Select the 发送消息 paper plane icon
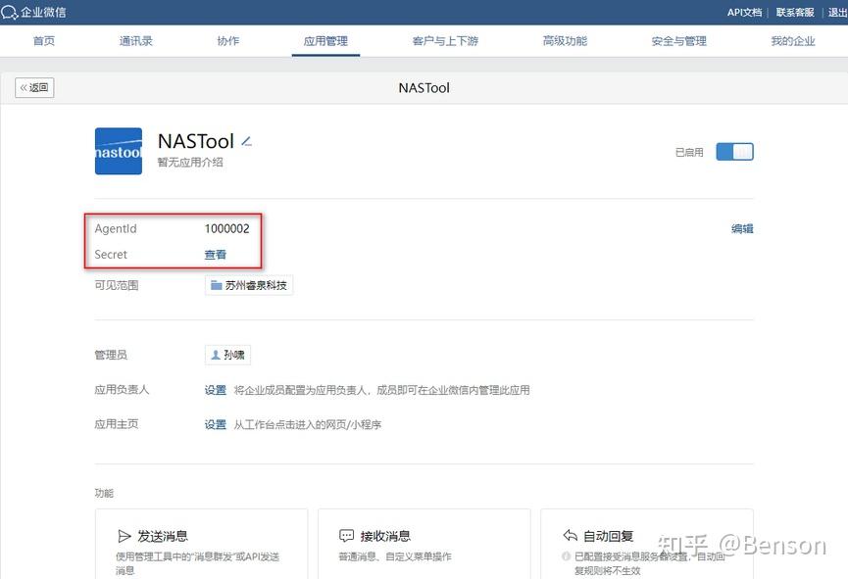Screen dimensions: 848x579 tap(125, 536)
